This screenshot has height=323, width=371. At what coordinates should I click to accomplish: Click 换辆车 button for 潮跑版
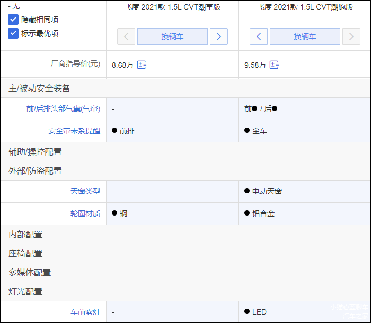point(305,37)
